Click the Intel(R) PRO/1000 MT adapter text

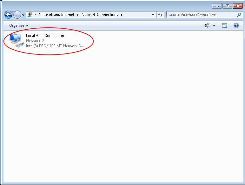55,46
